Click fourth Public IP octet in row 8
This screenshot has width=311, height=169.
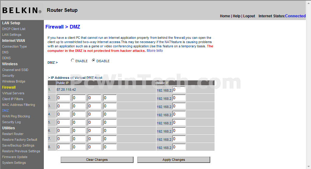coord(110,147)
